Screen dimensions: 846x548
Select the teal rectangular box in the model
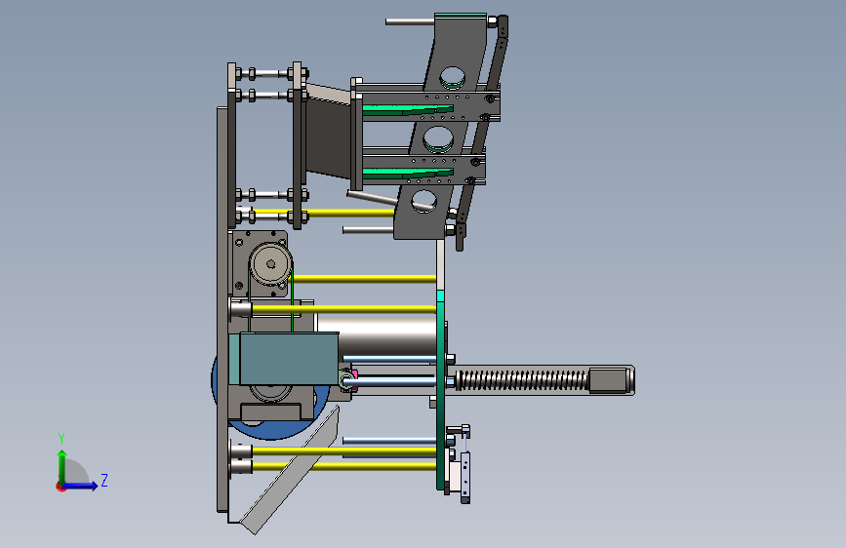coord(284,358)
